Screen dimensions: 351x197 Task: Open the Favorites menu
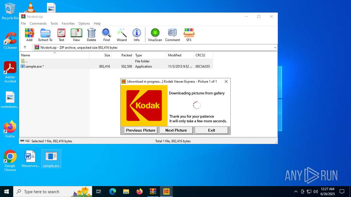[68, 24]
